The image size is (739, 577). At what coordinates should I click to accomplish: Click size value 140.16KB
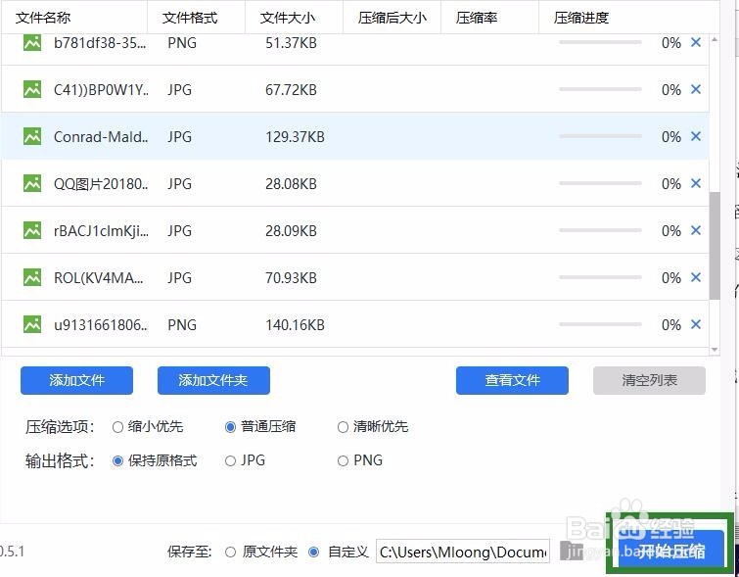[295, 324]
